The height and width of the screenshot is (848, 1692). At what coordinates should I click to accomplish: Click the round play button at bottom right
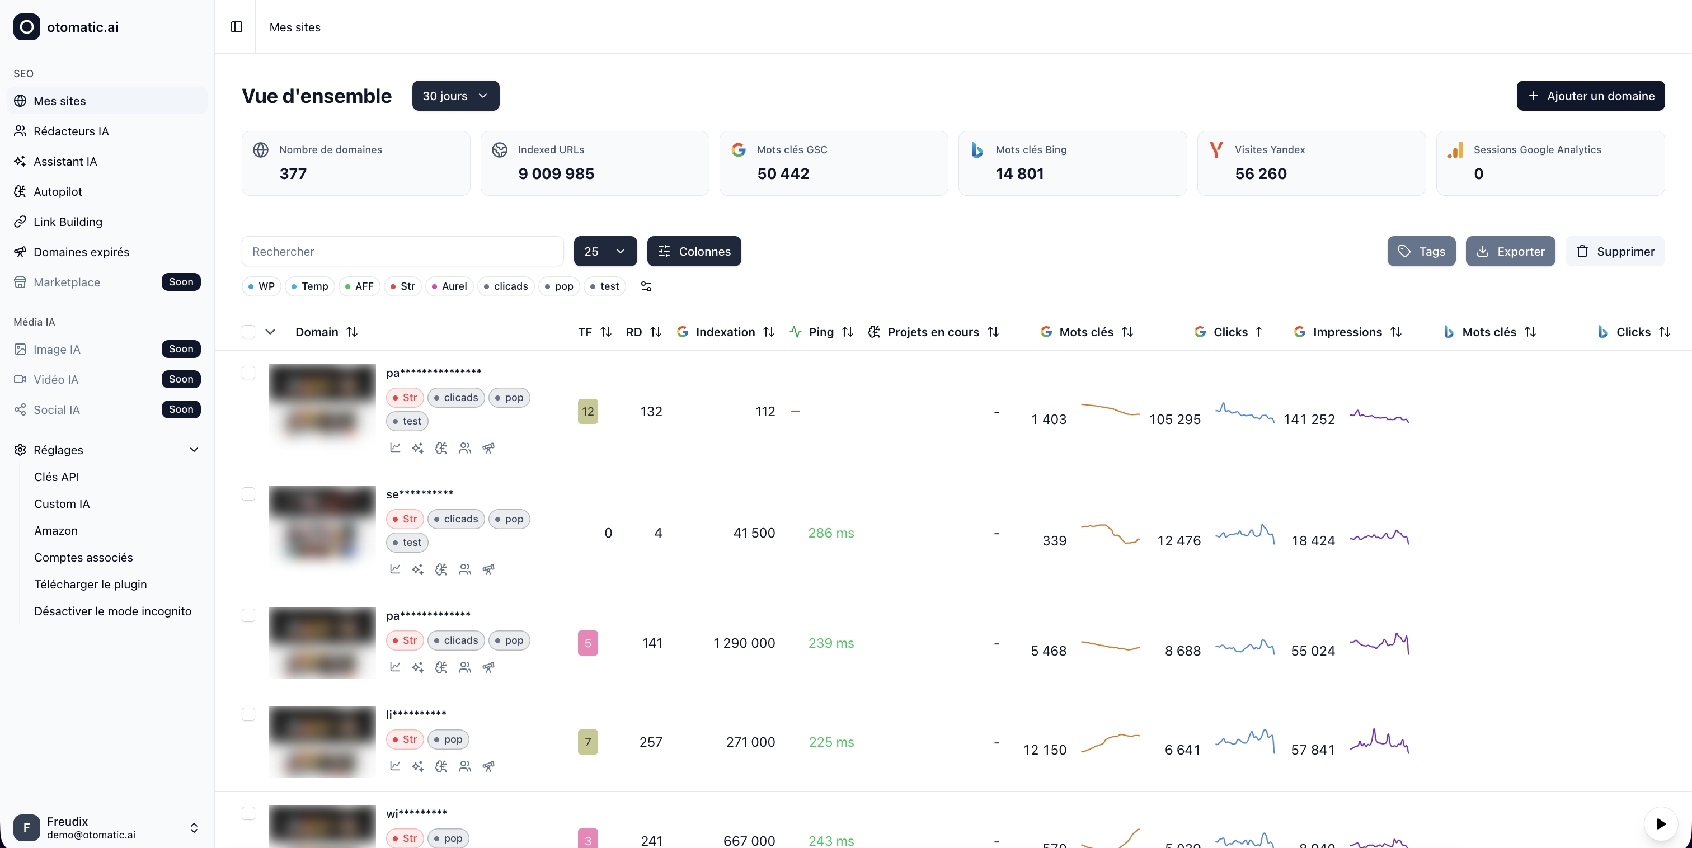click(x=1661, y=824)
